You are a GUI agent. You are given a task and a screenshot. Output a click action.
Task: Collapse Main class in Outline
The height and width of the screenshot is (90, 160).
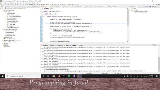coord(131,10)
